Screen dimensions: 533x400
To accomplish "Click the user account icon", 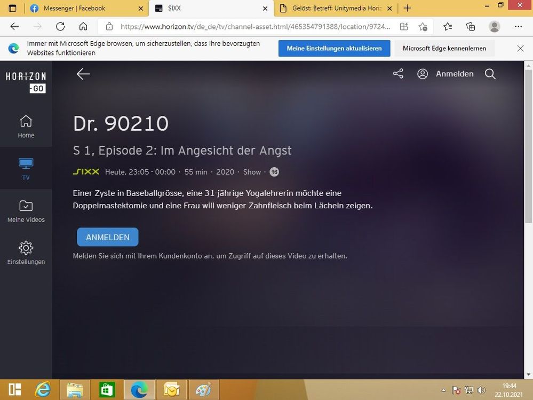I will click(422, 74).
